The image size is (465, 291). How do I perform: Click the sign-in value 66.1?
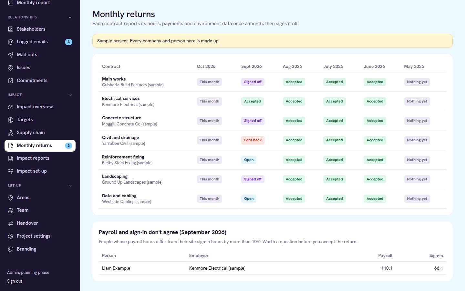tap(439, 268)
